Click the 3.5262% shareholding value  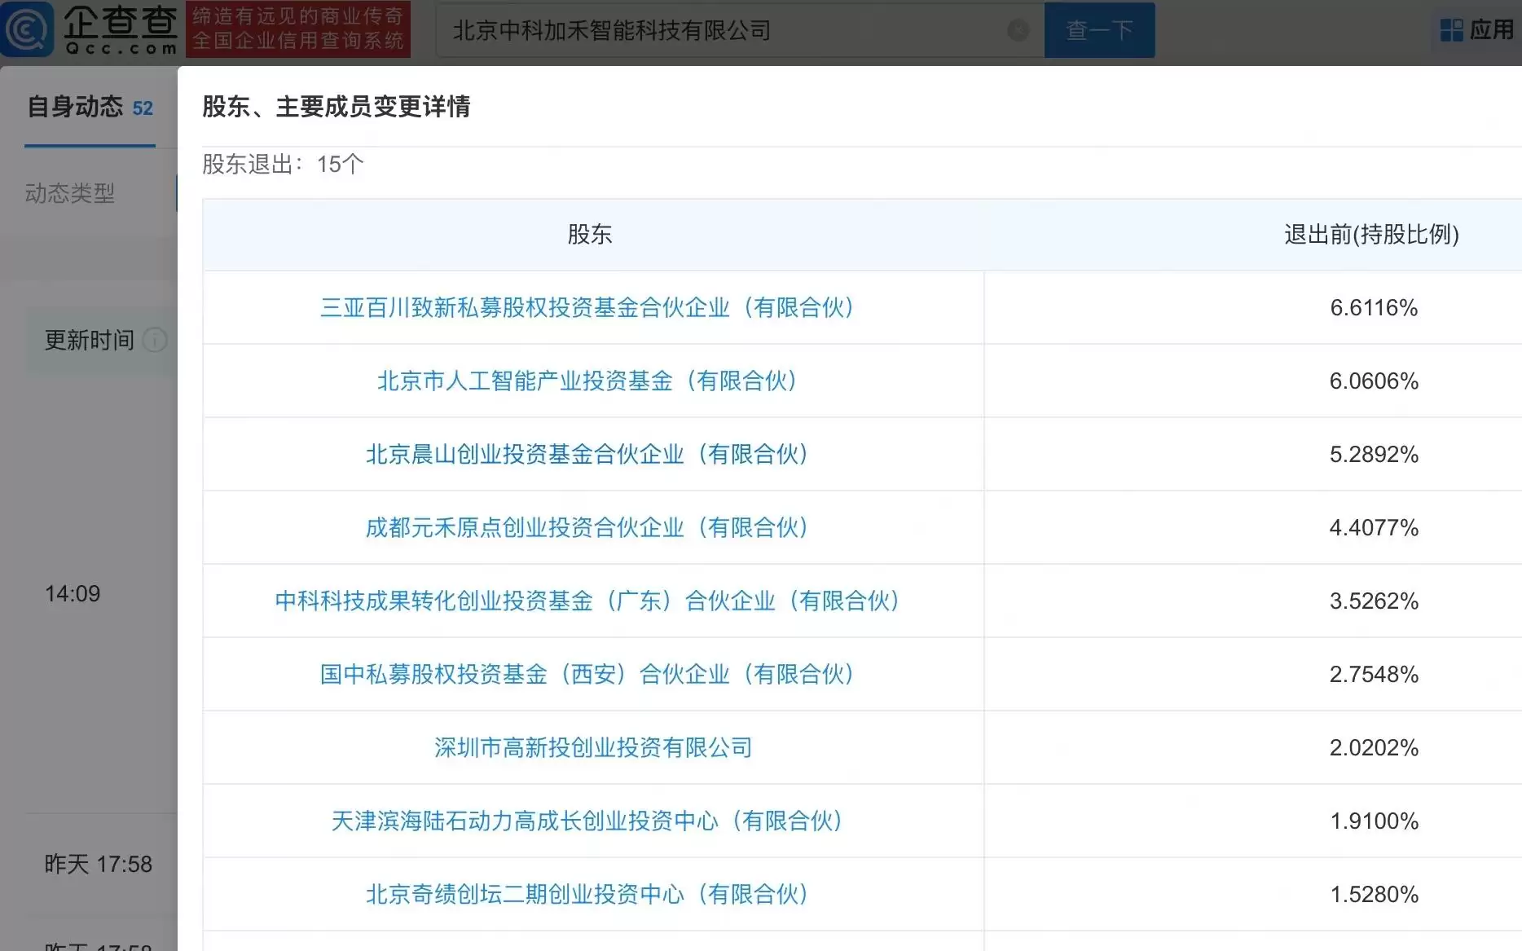(x=1374, y=601)
